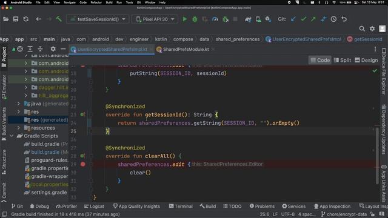Select UserEncryptedSharedPrefsImpl.kt tab
The height and width of the screenshot is (218, 388).
point(112,50)
